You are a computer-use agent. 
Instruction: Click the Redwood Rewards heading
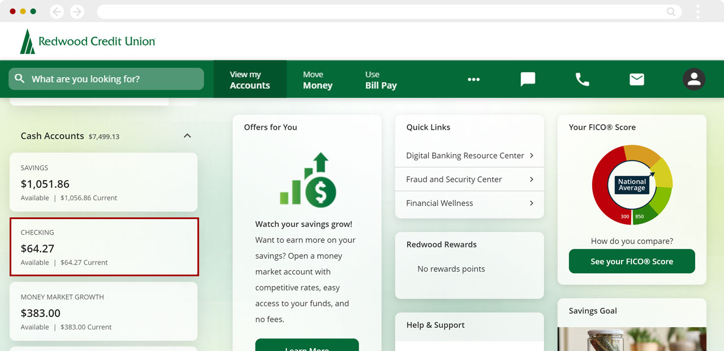click(x=441, y=245)
